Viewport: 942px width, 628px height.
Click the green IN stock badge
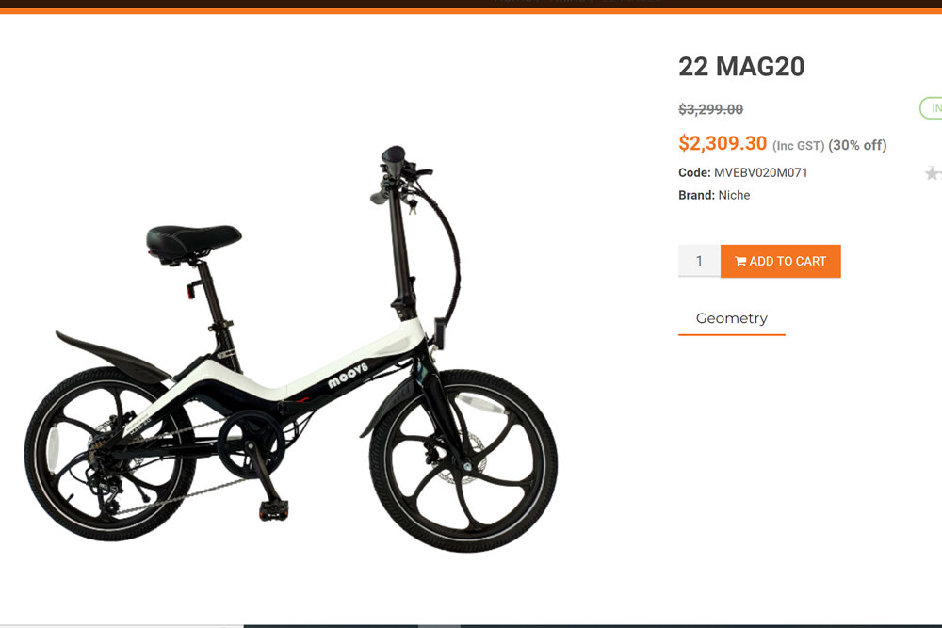pyautogui.click(x=932, y=108)
